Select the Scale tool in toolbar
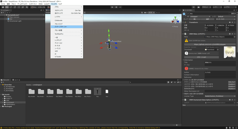Image resolution: width=238 pixels, height=129 pixels. 15,7
